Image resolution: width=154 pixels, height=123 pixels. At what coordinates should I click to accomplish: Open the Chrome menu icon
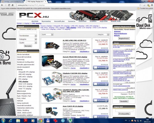152,5
